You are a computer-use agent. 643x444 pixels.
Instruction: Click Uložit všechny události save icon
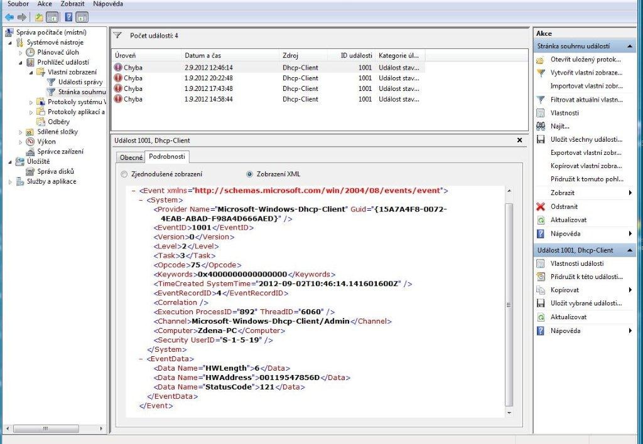[540, 139]
